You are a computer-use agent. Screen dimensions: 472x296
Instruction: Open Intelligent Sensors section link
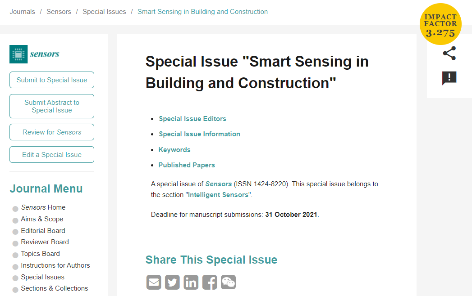pos(218,195)
